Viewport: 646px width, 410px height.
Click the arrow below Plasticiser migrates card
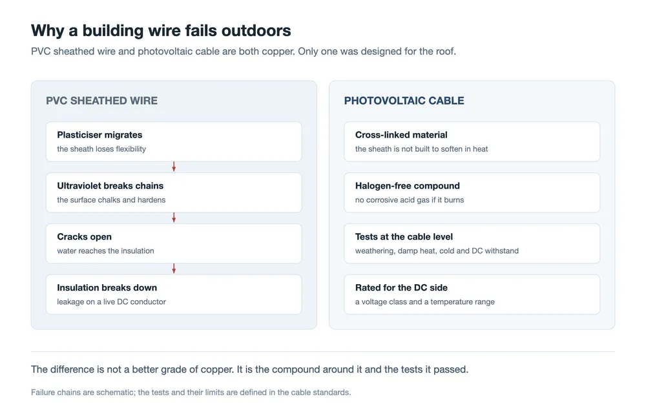[174, 167]
